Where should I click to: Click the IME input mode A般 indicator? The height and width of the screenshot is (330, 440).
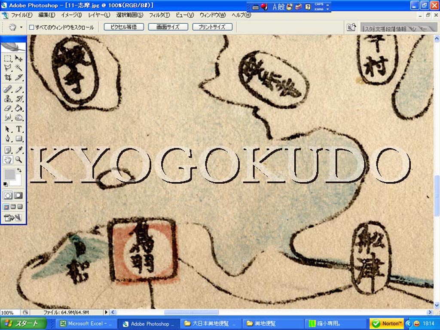click(278, 7)
